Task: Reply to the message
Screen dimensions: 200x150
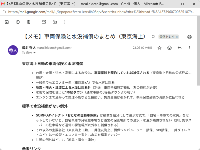Action: [179, 48]
